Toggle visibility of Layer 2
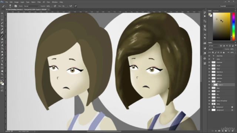 209,85
